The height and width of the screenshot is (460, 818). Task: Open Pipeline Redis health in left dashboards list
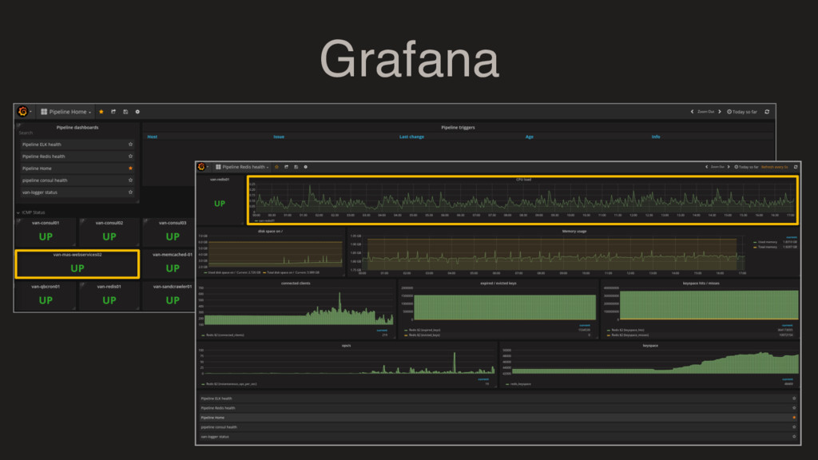coord(77,157)
